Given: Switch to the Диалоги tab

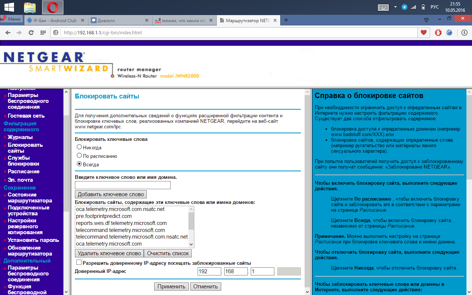Looking at the screenshot, I should pos(120,21).
